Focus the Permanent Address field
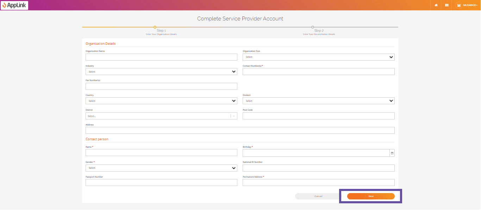This screenshot has height=210, width=481. click(319, 183)
